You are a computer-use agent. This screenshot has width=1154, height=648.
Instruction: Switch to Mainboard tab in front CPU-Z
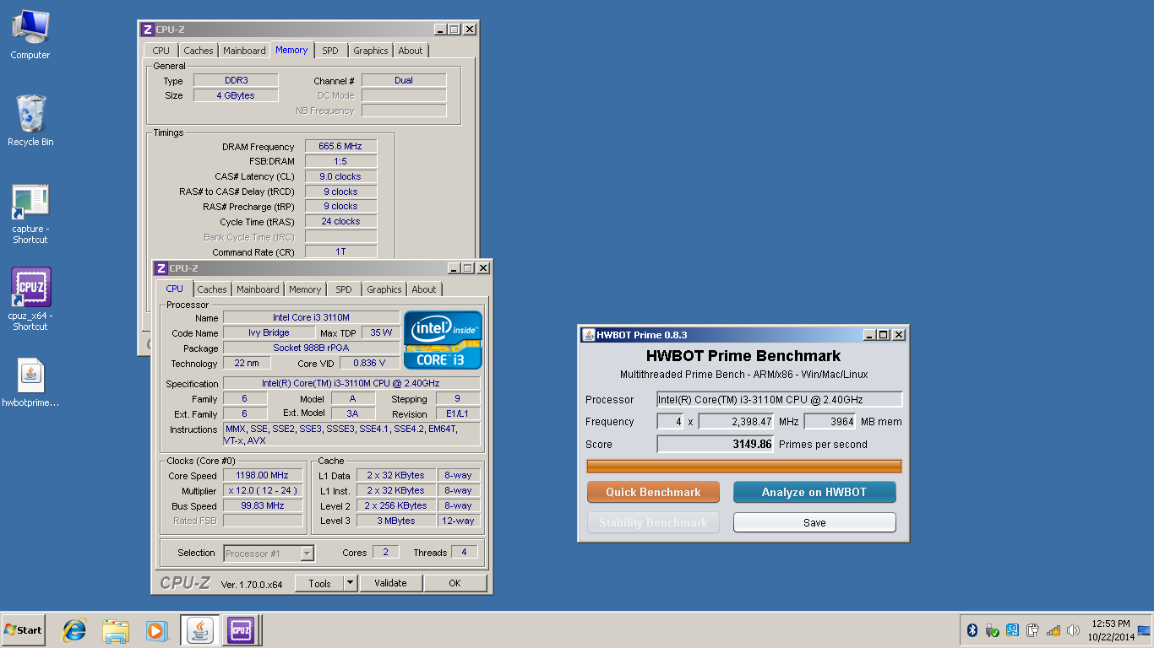258,289
